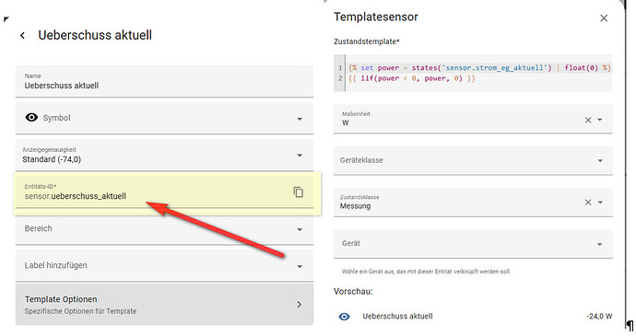
Task: Click the eye icon next to Vorschau entity
Action: 345,317
